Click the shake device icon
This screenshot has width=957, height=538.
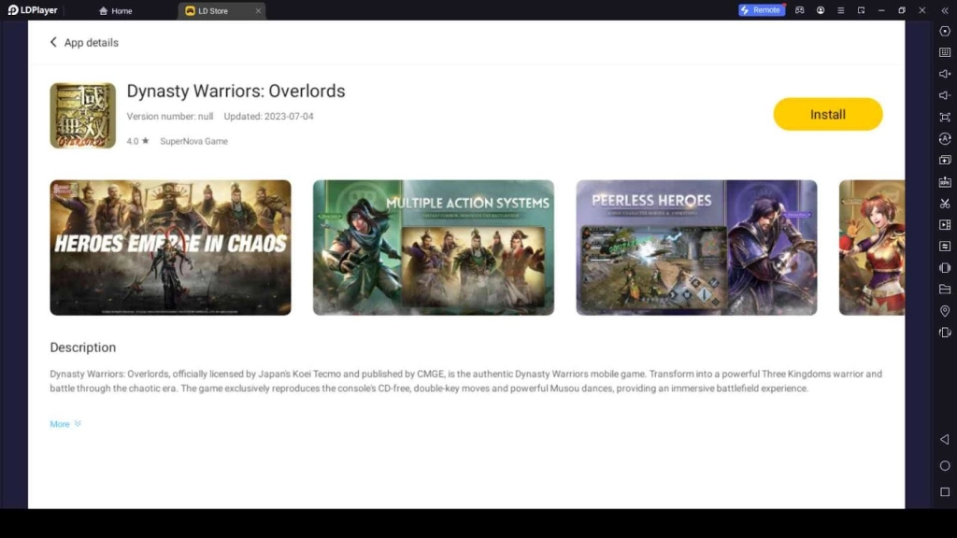click(x=945, y=268)
